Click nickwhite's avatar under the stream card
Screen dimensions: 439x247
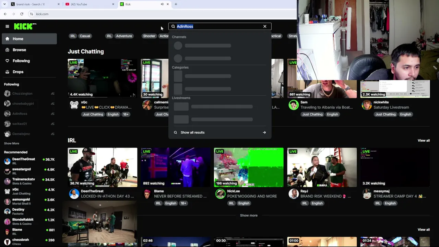click(x=367, y=105)
